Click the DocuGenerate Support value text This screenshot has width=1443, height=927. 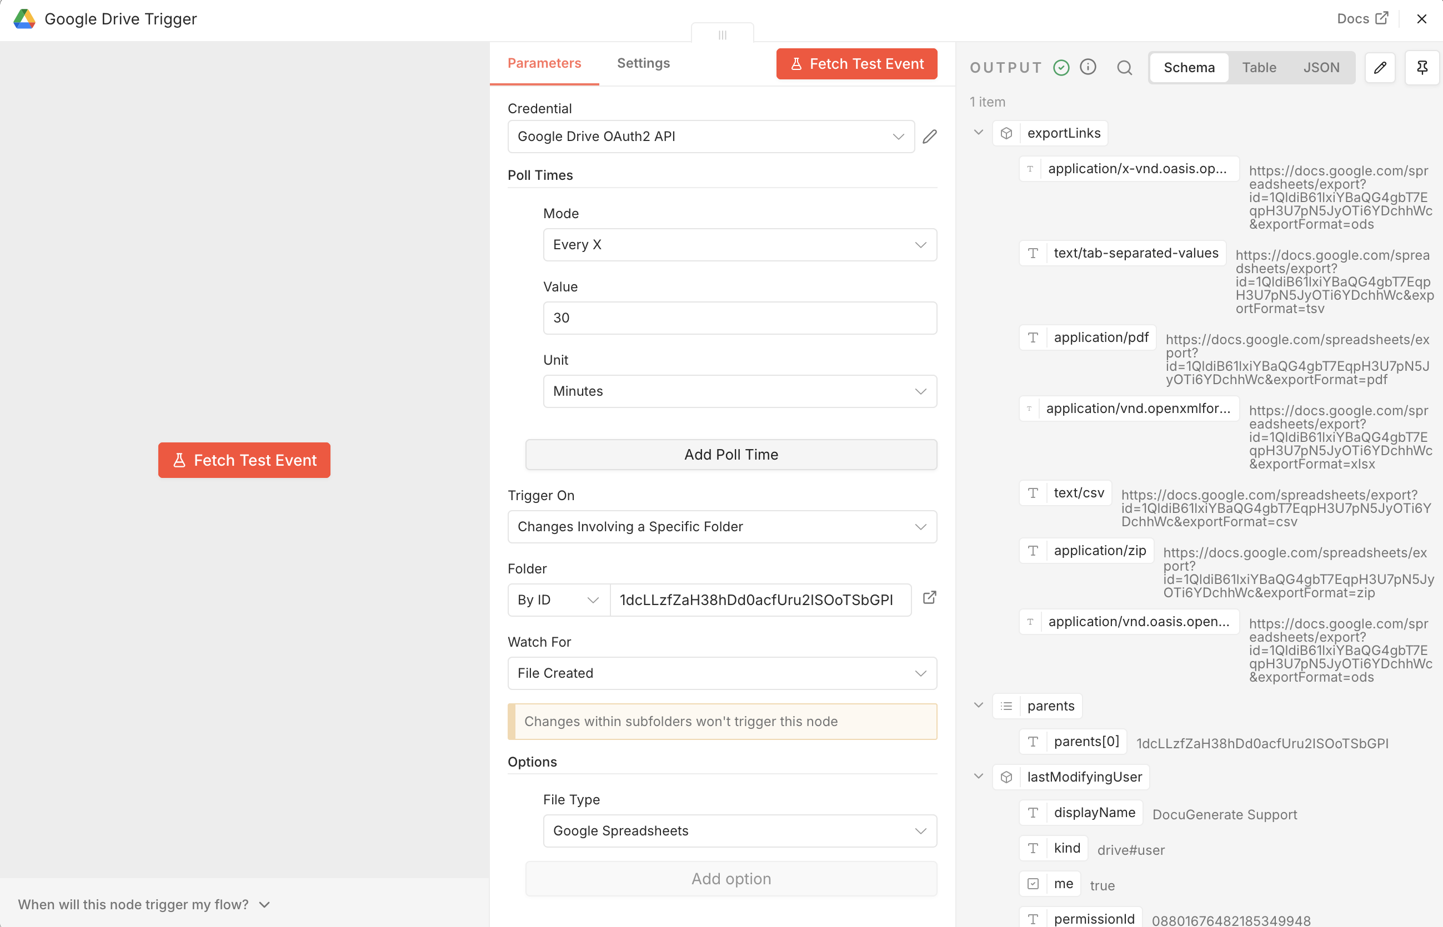[1224, 814]
